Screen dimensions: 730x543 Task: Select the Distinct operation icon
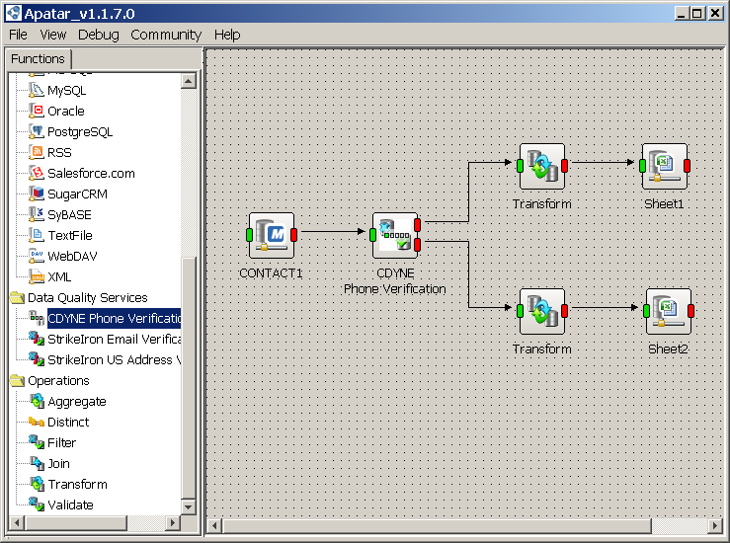click(37, 422)
